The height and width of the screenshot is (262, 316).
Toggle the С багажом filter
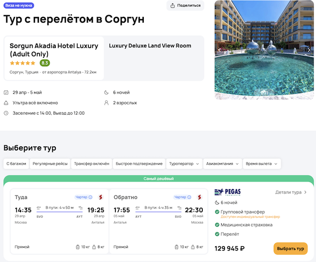[16, 164]
